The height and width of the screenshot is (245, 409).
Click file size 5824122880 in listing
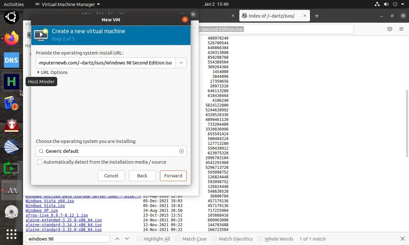coord(217,105)
